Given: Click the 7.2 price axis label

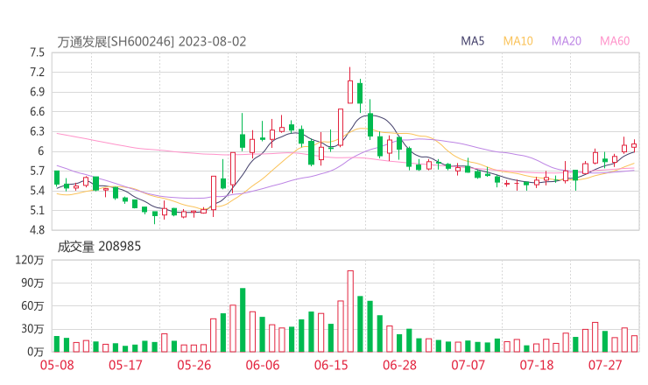Looking at the screenshot, I should coord(37,73).
